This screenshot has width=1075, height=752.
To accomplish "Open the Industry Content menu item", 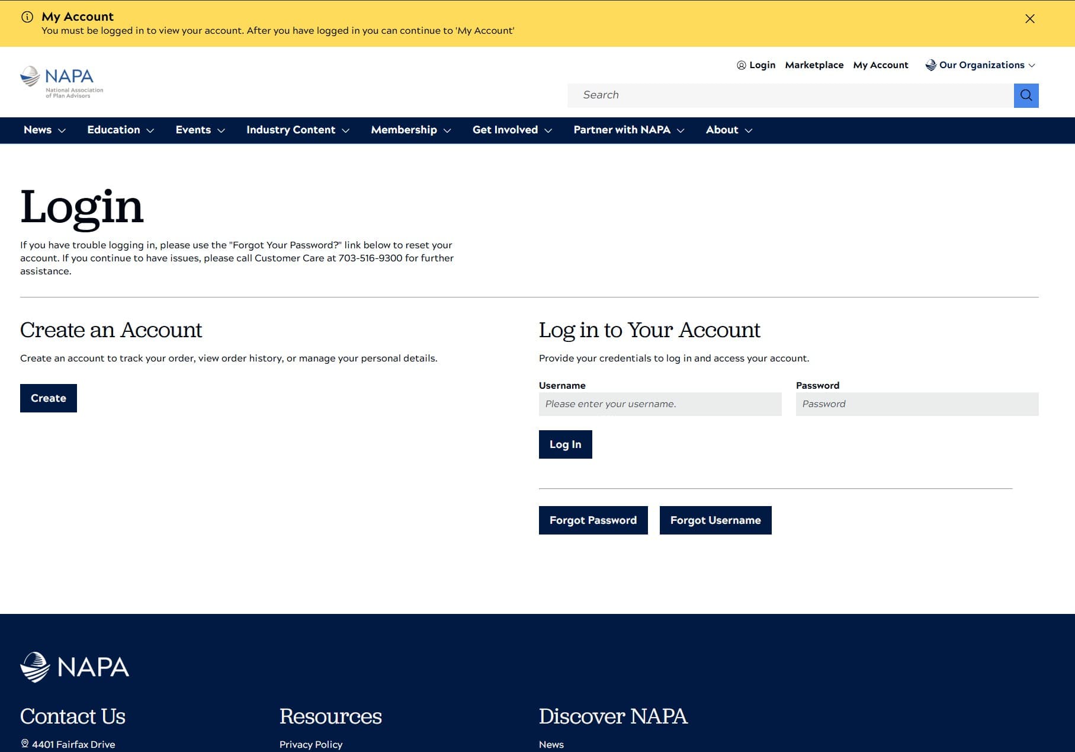I will tap(291, 130).
